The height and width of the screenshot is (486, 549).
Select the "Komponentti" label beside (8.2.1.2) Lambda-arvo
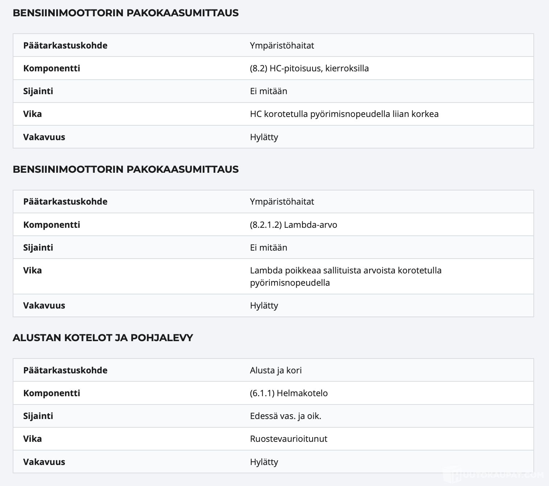pyautogui.click(x=51, y=225)
